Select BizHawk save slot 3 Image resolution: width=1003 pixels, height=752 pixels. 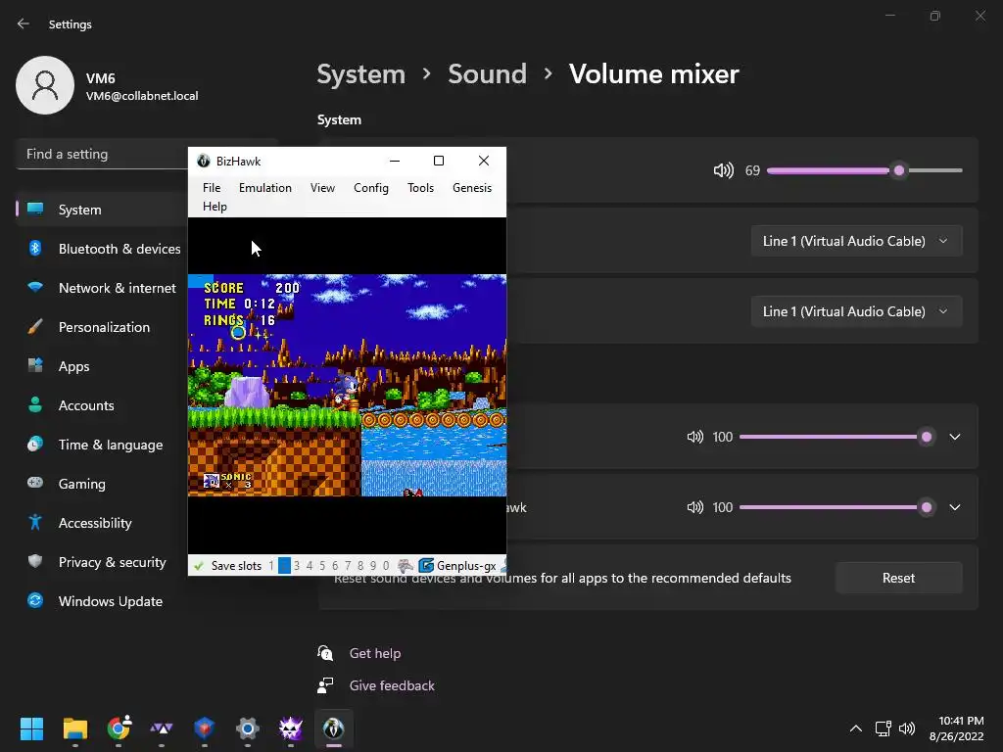(297, 566)
